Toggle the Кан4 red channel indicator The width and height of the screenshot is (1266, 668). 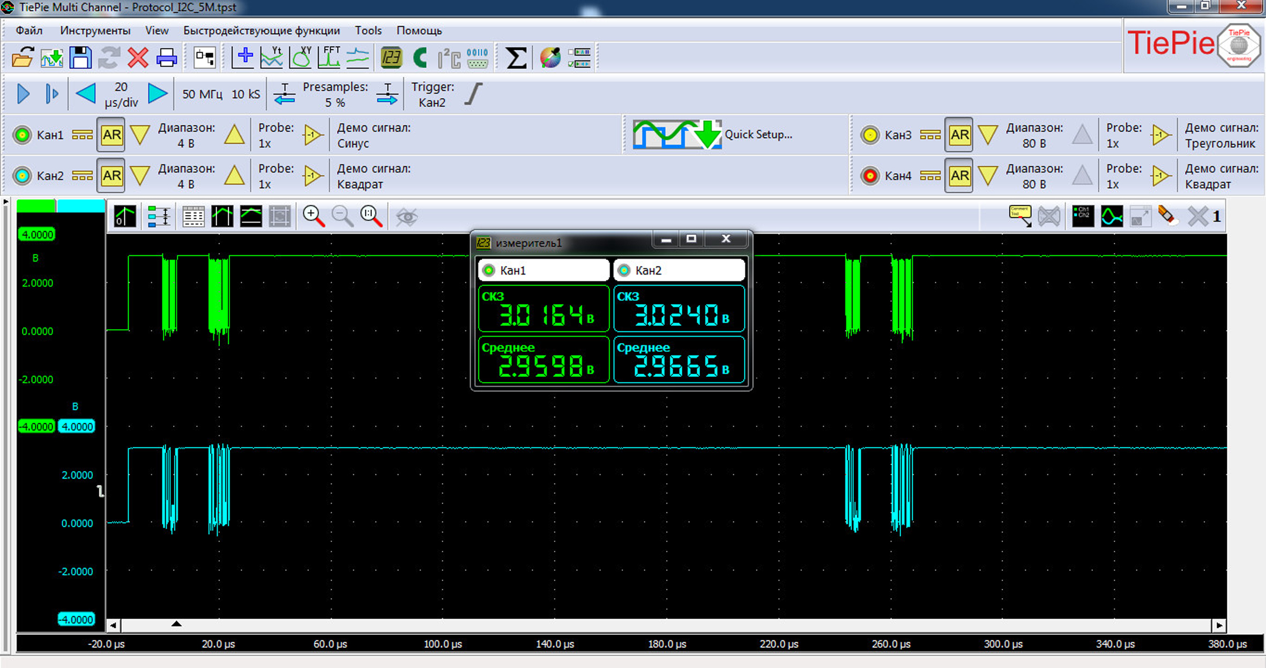(870, 176)
